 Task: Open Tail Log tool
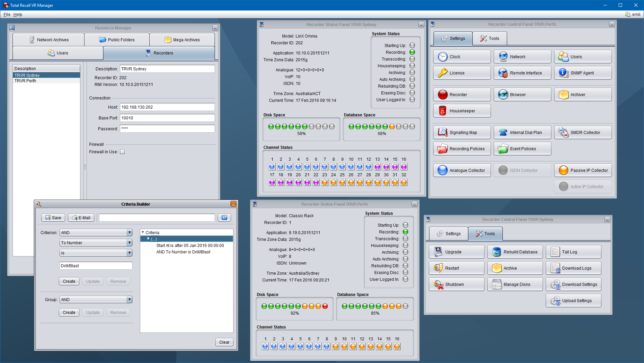pos(573,252)
